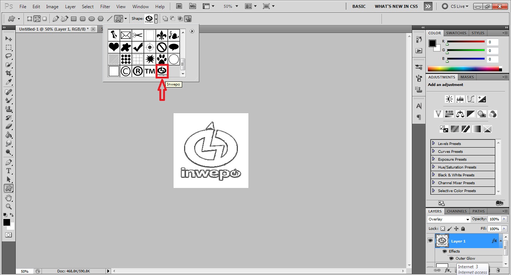Viewport: 511px width, 275px height.
Task: Select the Eyedropper tool
Action: [x=9, y=82]
